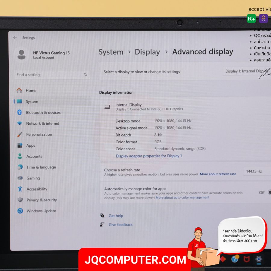This screenshot has height=271, width=271.
Task: Click Standard dynamic range (SDR) value
Action: [x=180, y=149]
